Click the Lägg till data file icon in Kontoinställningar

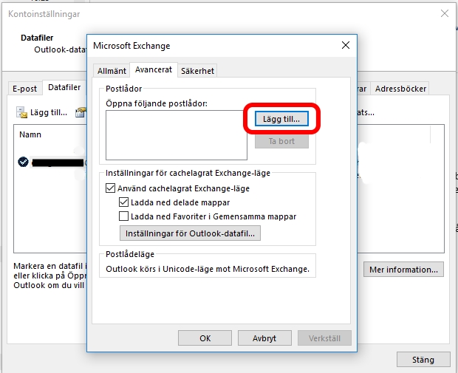coord(21,112)
